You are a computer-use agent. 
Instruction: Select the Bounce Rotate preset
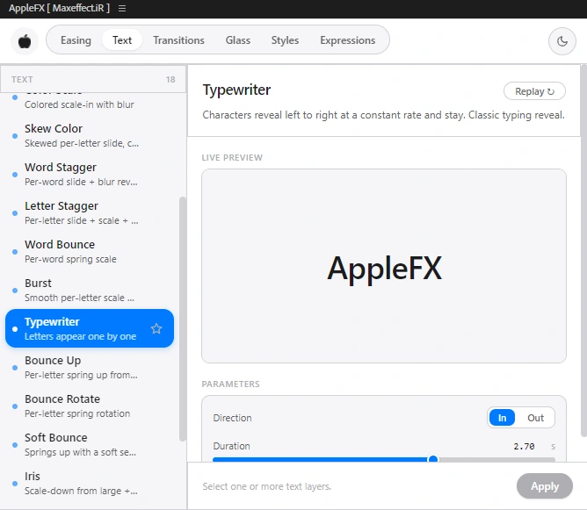pyautogui.click(x=90, y=406)
